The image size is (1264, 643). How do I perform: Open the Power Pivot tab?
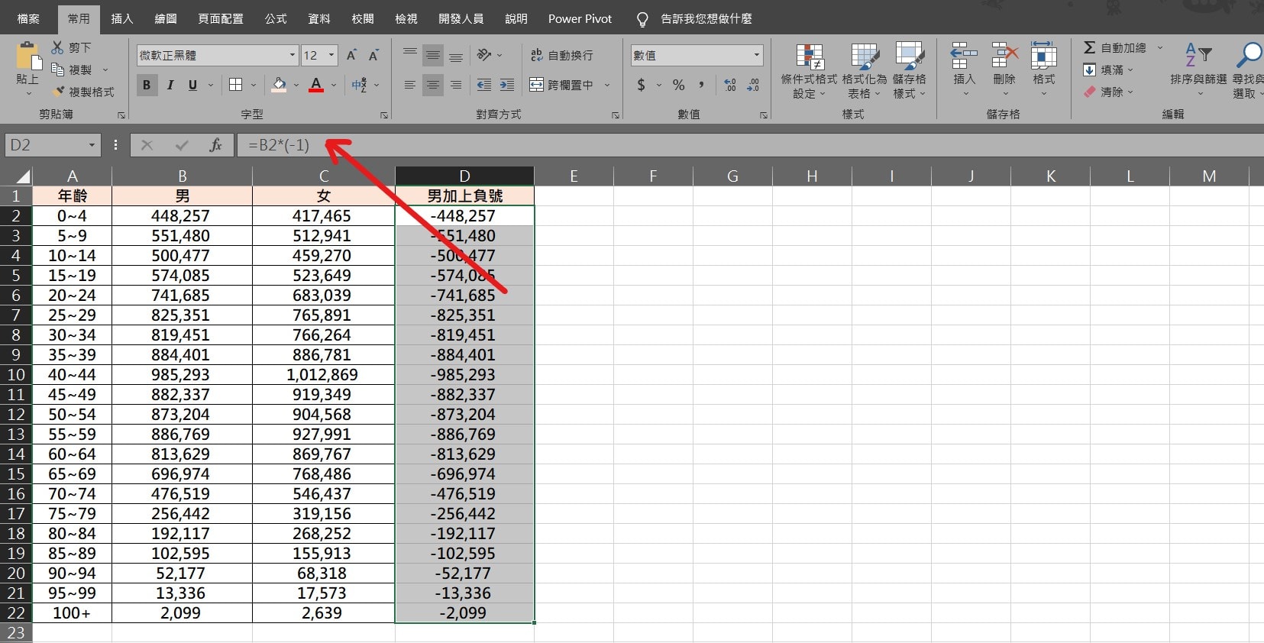tap(580, 18)
